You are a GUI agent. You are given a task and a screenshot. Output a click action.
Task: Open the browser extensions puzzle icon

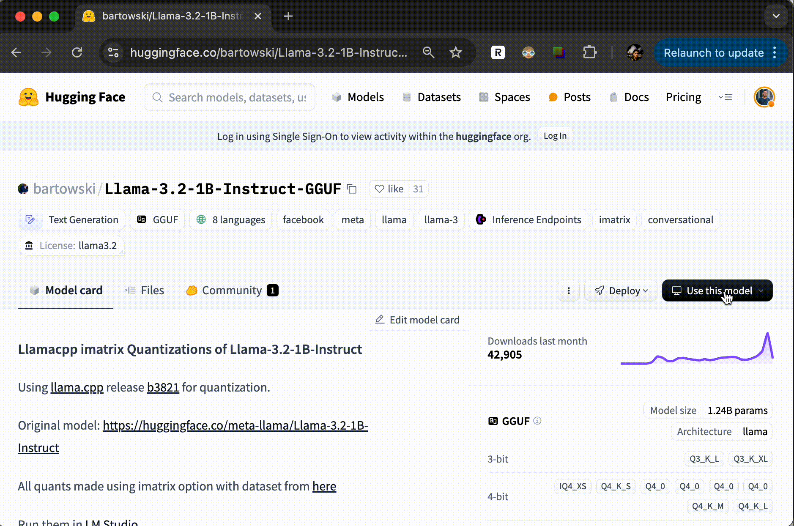point(589,52)
